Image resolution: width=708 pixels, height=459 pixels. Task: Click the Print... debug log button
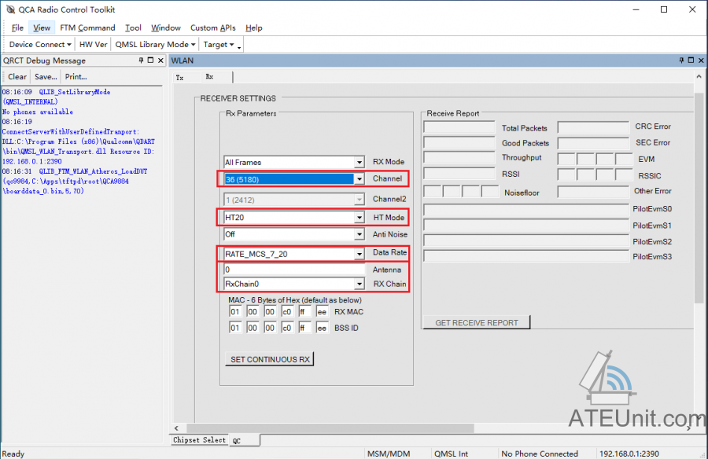click(76, 77)
